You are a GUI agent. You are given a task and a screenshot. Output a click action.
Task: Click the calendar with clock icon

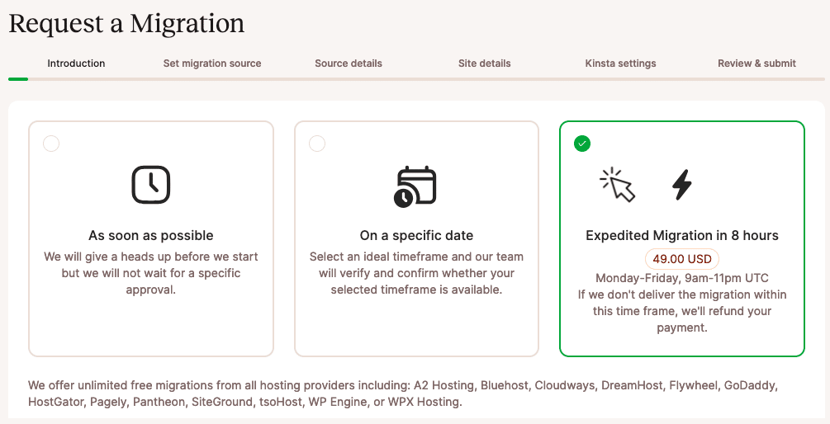[x=415, y=186]
